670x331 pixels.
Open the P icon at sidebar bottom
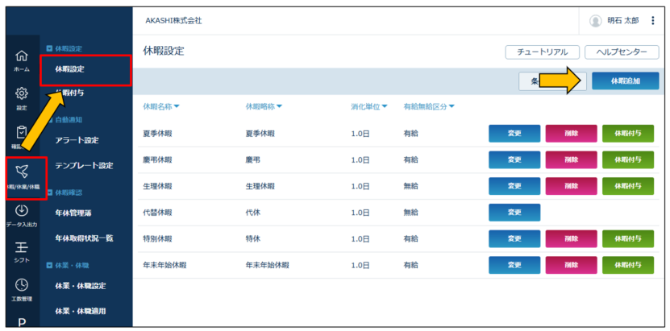(23, 322)
